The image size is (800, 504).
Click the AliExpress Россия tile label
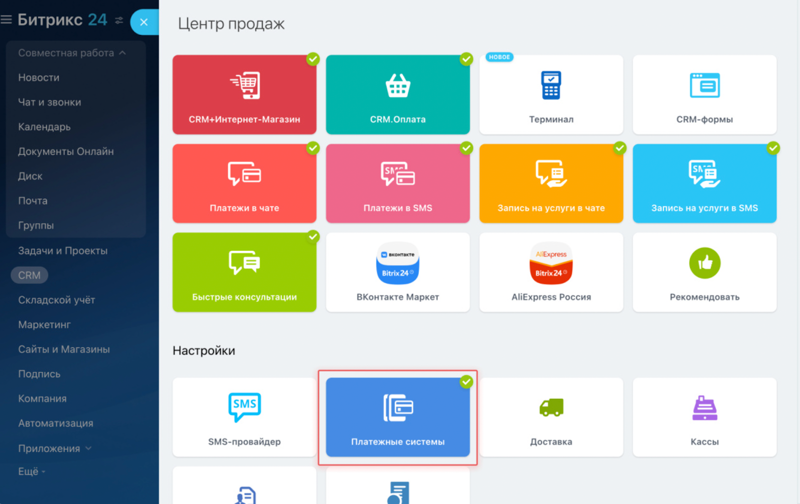pyautogui.click(x=551, y=297)
